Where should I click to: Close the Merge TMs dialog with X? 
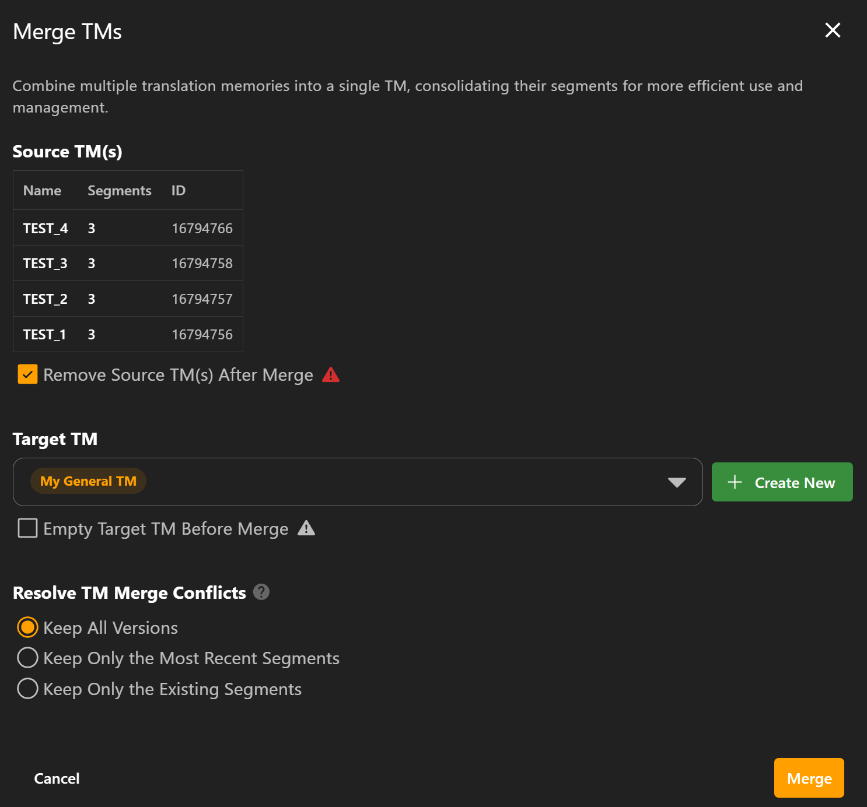[833, 30]
